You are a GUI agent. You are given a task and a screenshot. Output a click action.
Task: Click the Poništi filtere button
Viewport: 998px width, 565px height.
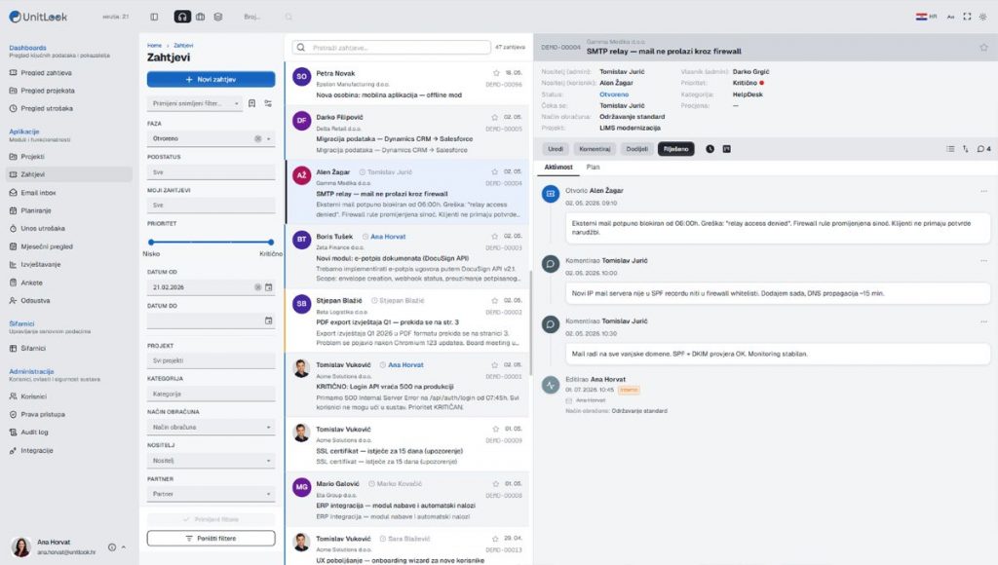(x=211, y=539)
